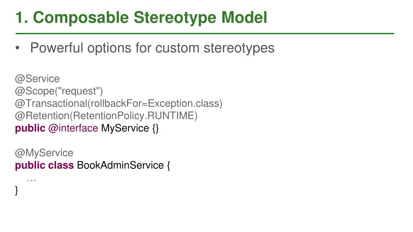Click the word Exception.class in the annotation
This screenshot has width=413, height=232.
185,104
